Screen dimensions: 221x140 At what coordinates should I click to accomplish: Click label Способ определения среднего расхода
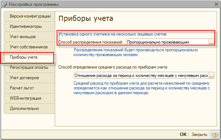click(113, 67)
